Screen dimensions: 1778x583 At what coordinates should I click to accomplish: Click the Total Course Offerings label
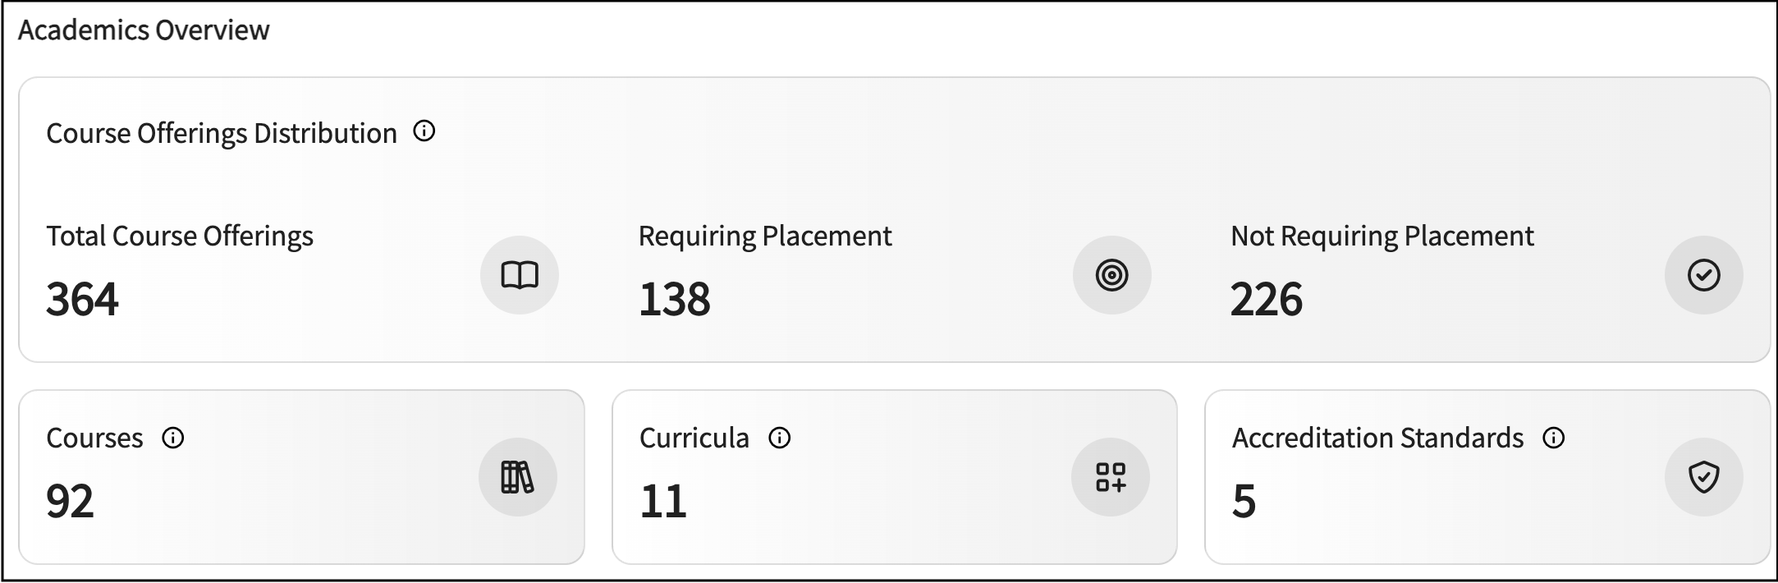[x=180, y=236]
